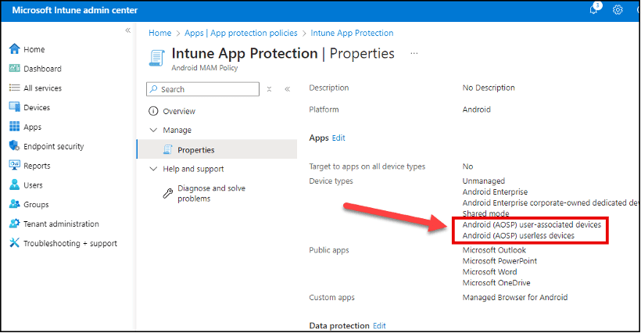Click the Edit link next to Apps
This screenshot has width=641, height=333.
338,138
